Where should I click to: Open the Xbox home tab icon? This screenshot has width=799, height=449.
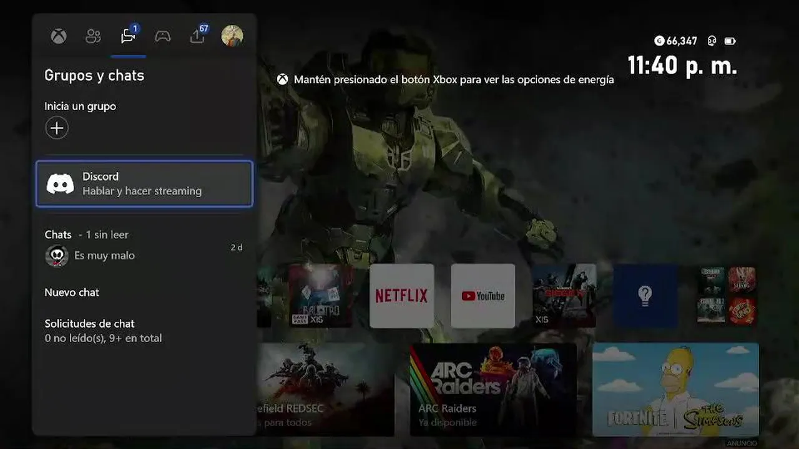click(x=59, y=36)
